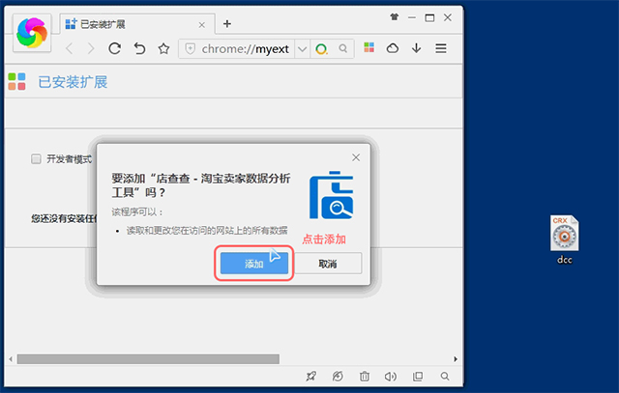619x393 pixels.
Task: Click the 360 search engine icon
Action: click(x=321, y=49)
